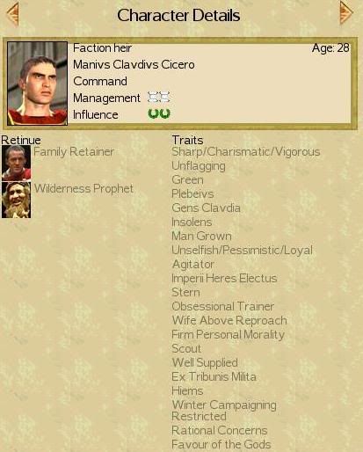Click the Command attribute label
Viewport: 363px width, 452px height.
[100, 81]
